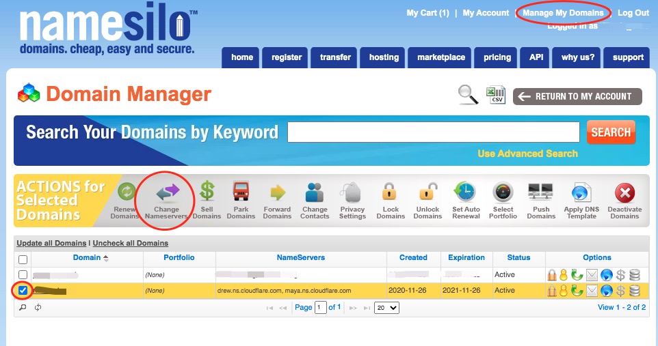Choose Park Domains action
The image size is (658, 346).
click(x=241, y=201)
